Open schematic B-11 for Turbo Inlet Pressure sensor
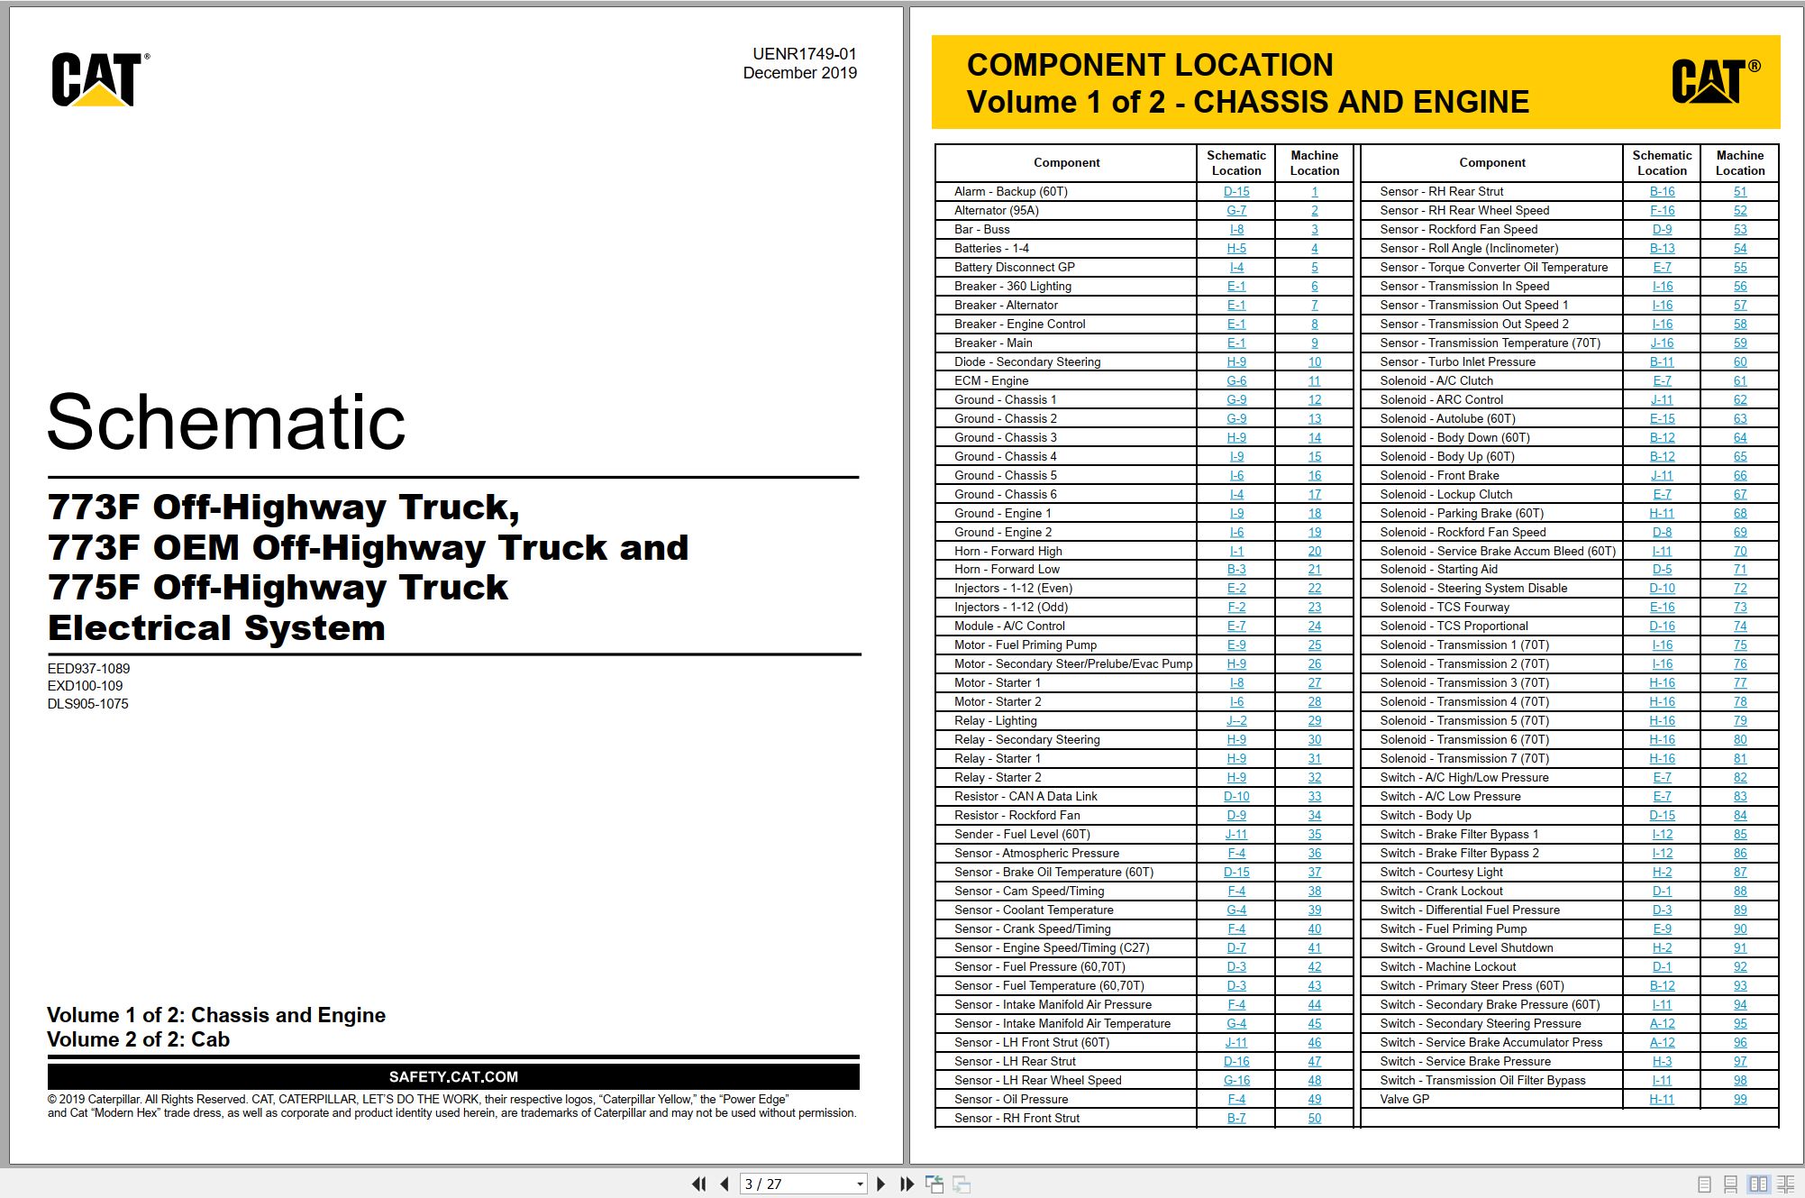The height and width of the screenshot is (1198, 1805). point(1662,362)
